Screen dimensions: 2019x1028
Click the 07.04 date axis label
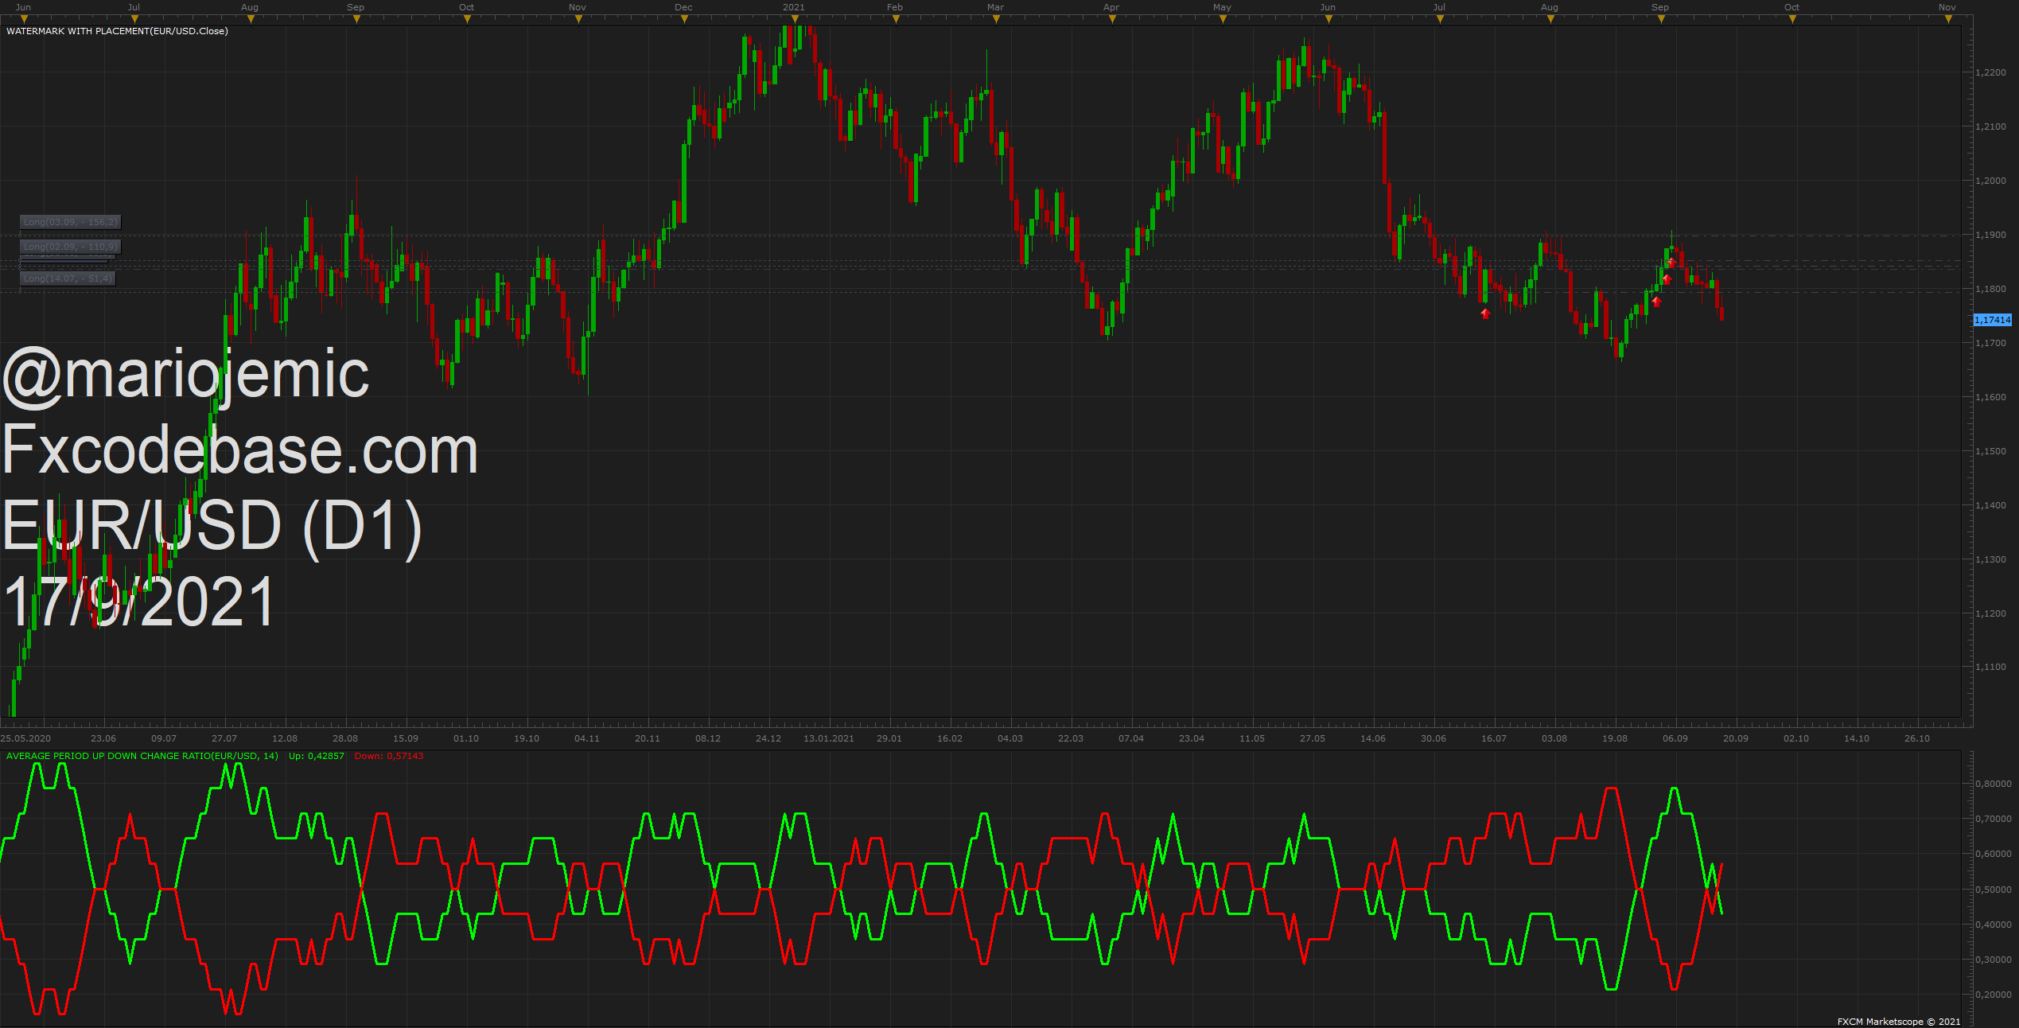1131,738
